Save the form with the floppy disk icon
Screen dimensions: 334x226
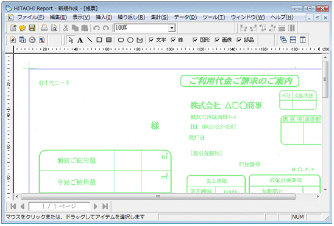click(x=32, y=28)
